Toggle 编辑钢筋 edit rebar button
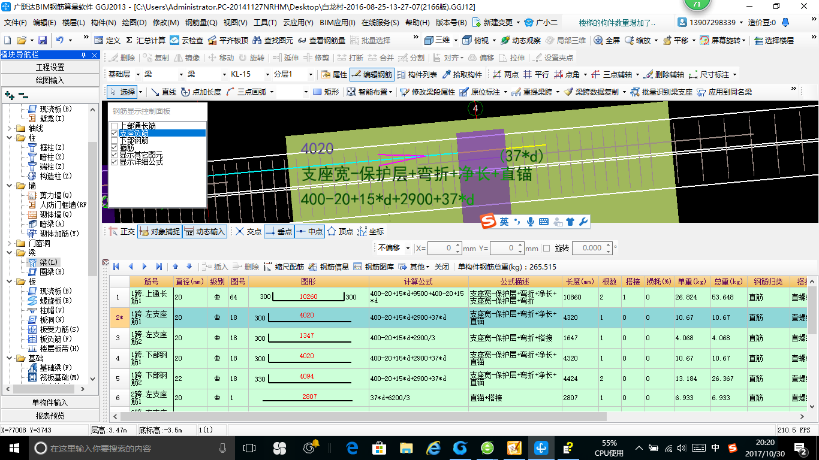Image resolution: width=819 pixels, height=460 pixels. click(372, 75)
